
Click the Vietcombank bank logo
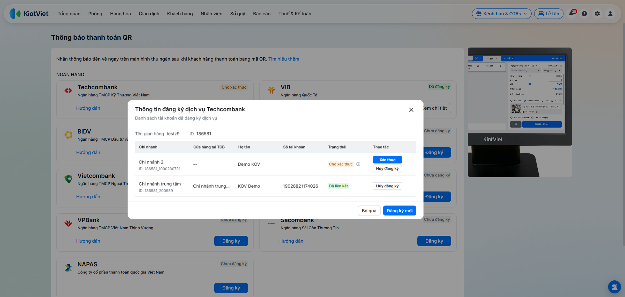click(68, 179)
